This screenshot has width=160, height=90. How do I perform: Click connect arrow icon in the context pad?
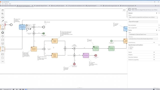27,31
